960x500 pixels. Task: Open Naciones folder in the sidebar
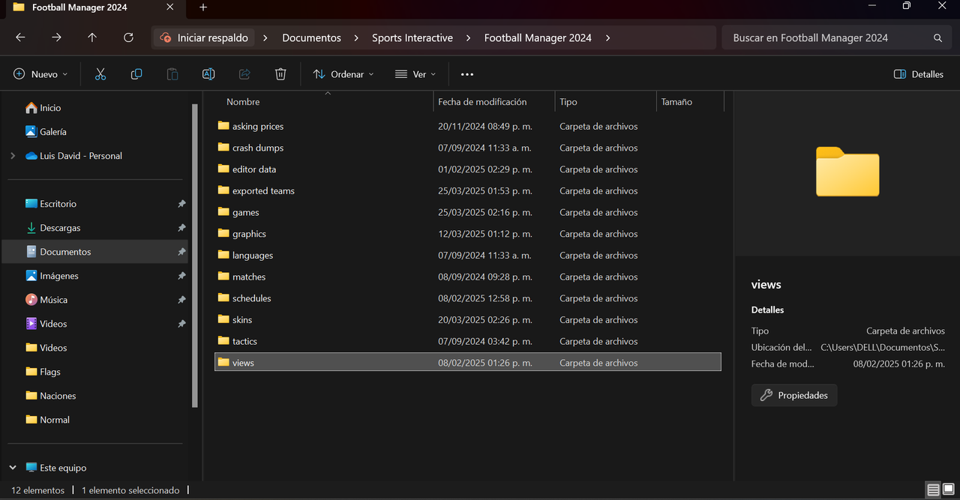(51, 396)
